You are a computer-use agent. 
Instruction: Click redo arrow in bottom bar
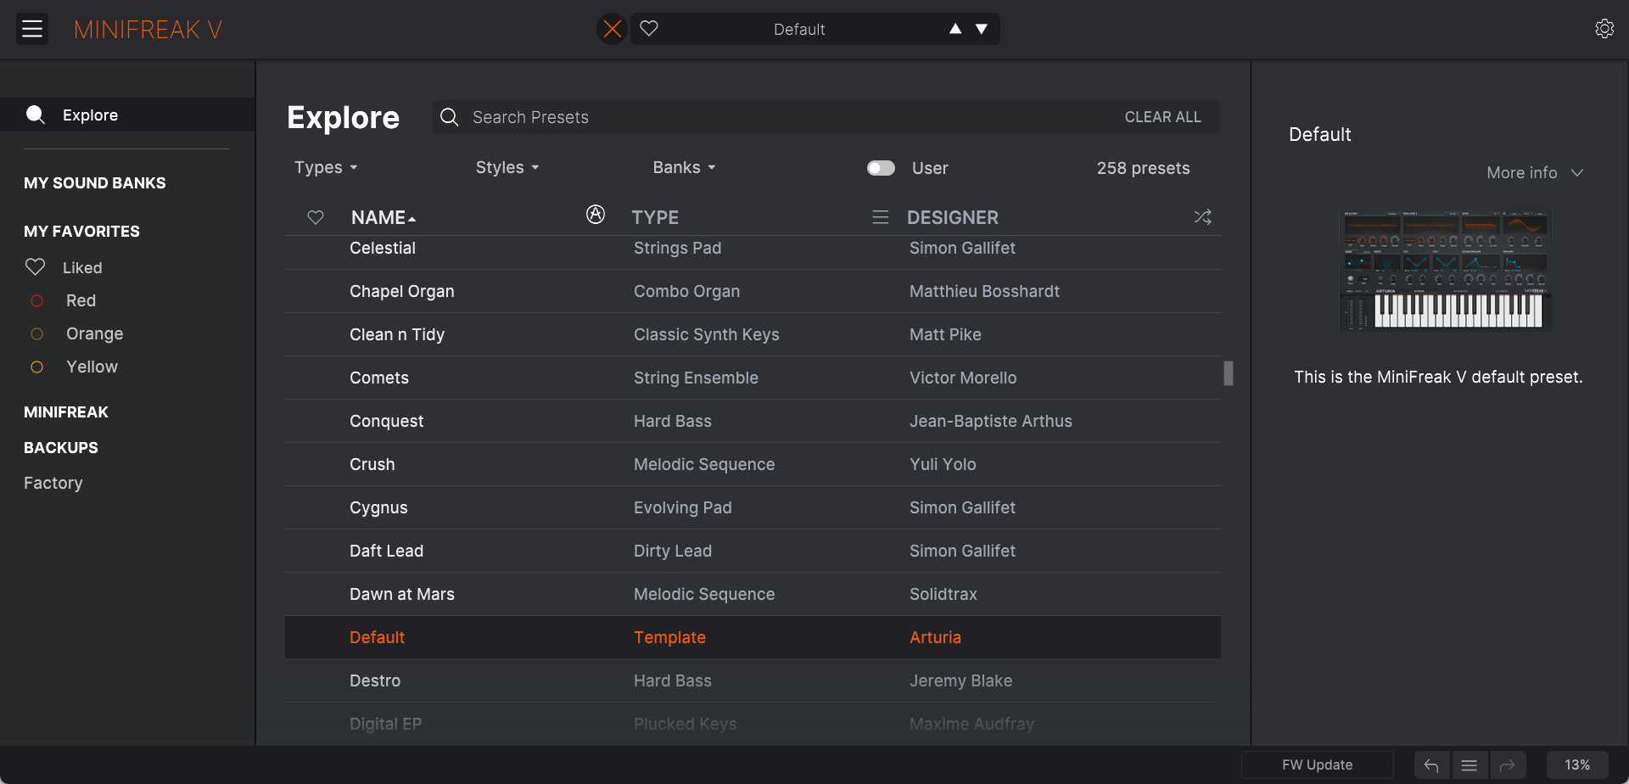click(1508, 765)
